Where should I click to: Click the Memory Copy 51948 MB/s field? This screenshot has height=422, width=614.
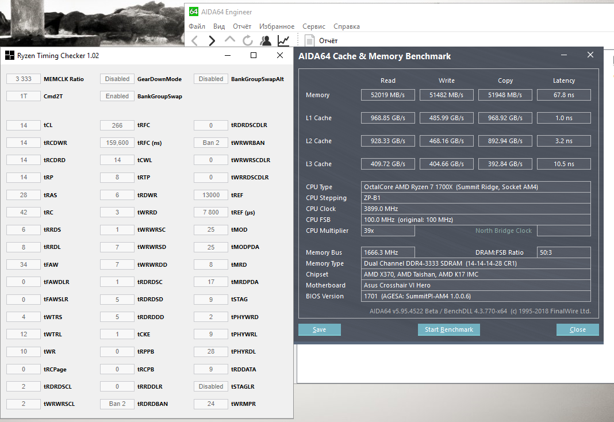[505, 95]
